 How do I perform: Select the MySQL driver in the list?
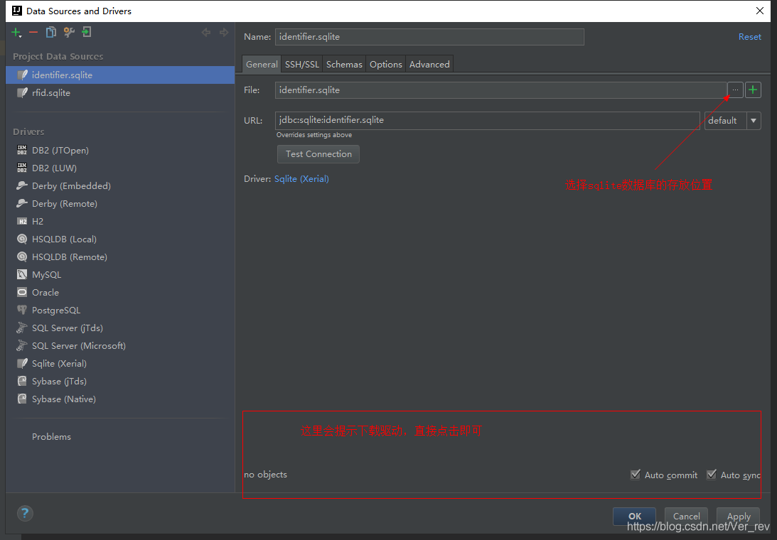click(46, 275)
